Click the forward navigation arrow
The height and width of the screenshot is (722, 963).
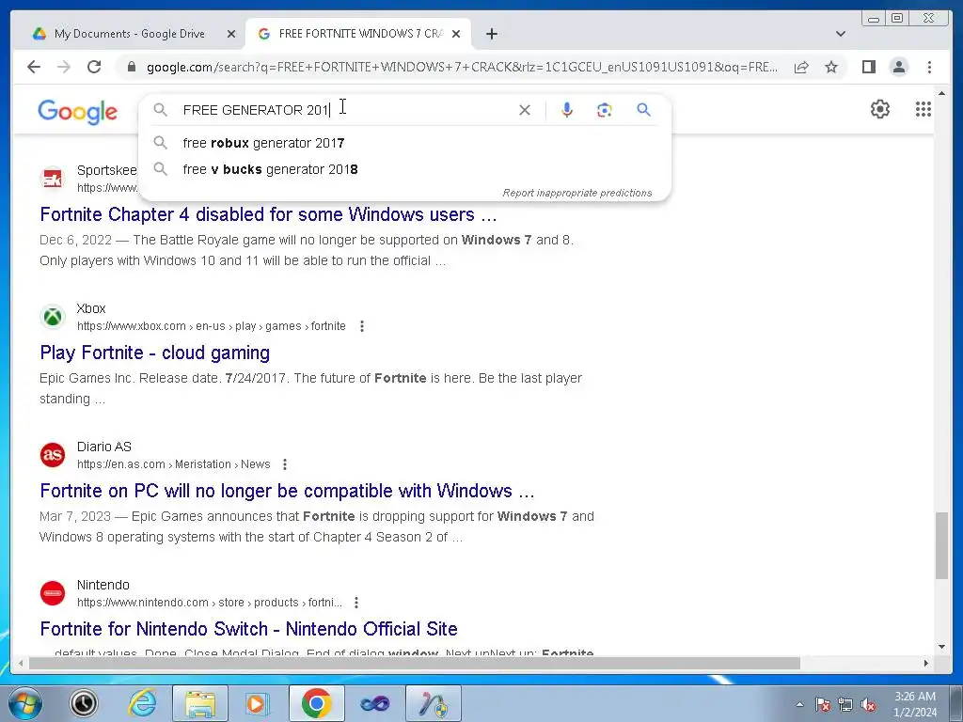point(64,67)
